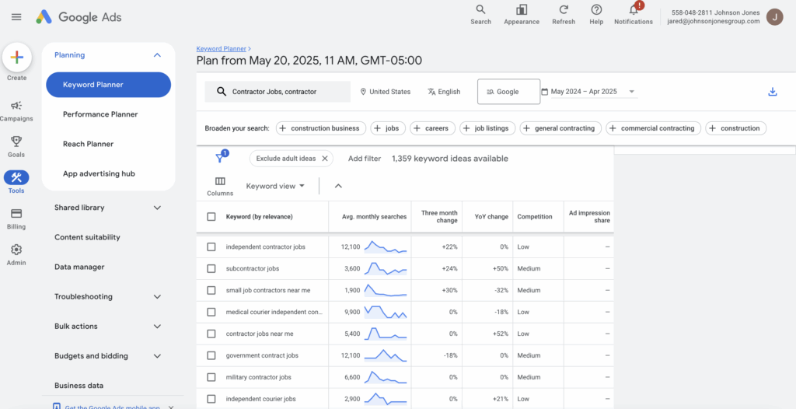
Task: Add 'jobs' suggestion chip
Action: (388, 128)
